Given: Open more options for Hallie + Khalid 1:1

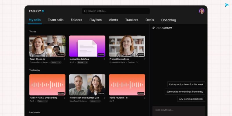Looking at the screenshot, I should 144,98.
